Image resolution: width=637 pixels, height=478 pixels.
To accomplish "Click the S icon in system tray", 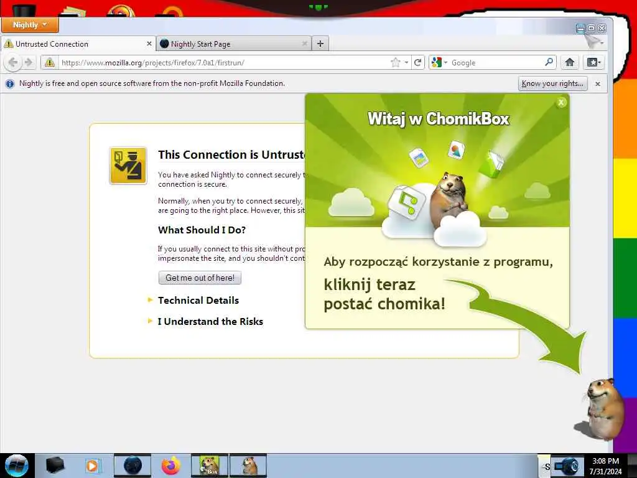I will (547, 467).
